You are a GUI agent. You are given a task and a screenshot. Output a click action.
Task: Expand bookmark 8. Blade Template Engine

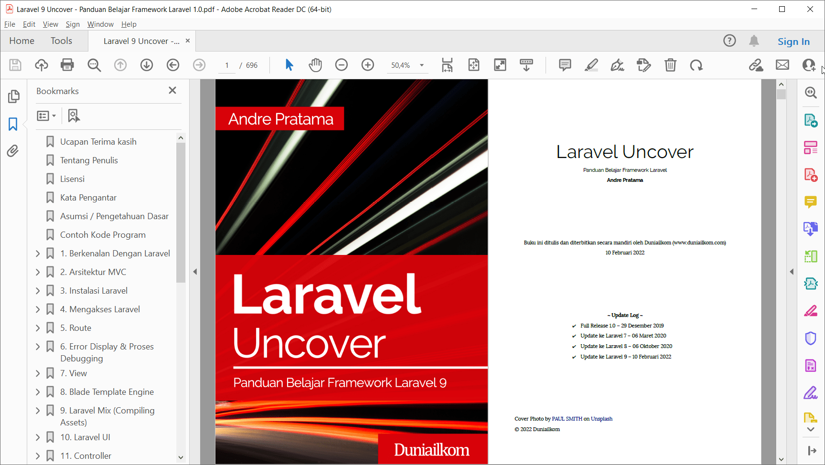point(38,392)
